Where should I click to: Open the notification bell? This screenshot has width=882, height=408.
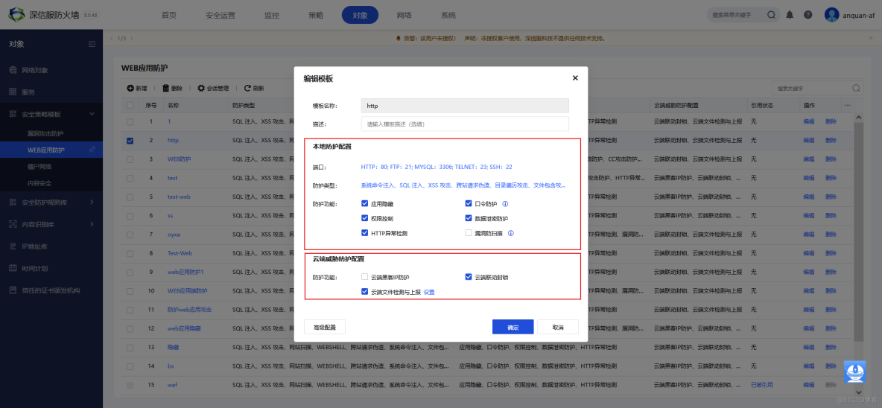click(790, 15)
